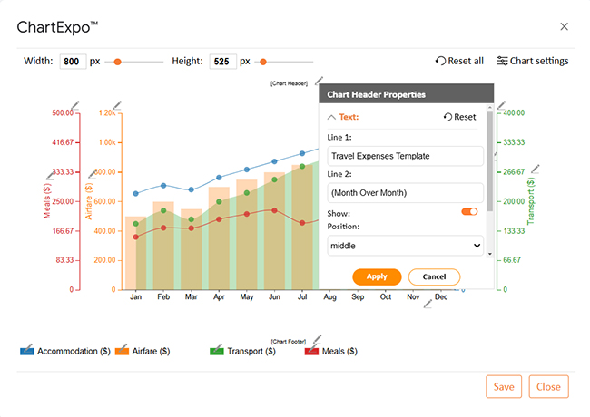Screen dimensions: 590x417
Task: Toggle the Show header switch
Action: pyautogui.click(x=469, y=211)
